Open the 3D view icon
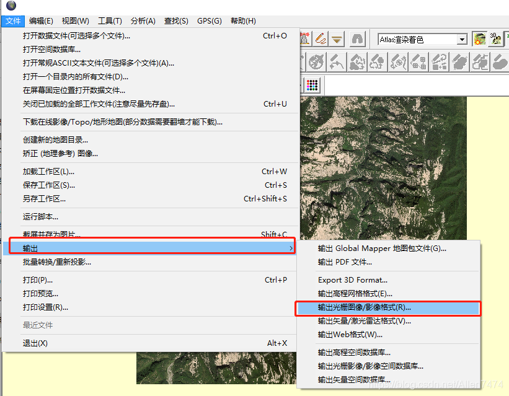 [x=496, y=39]
